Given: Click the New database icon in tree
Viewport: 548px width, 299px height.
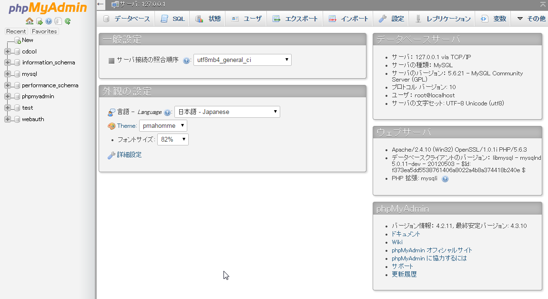Looking at the screenshot, I should click(18, 41).
